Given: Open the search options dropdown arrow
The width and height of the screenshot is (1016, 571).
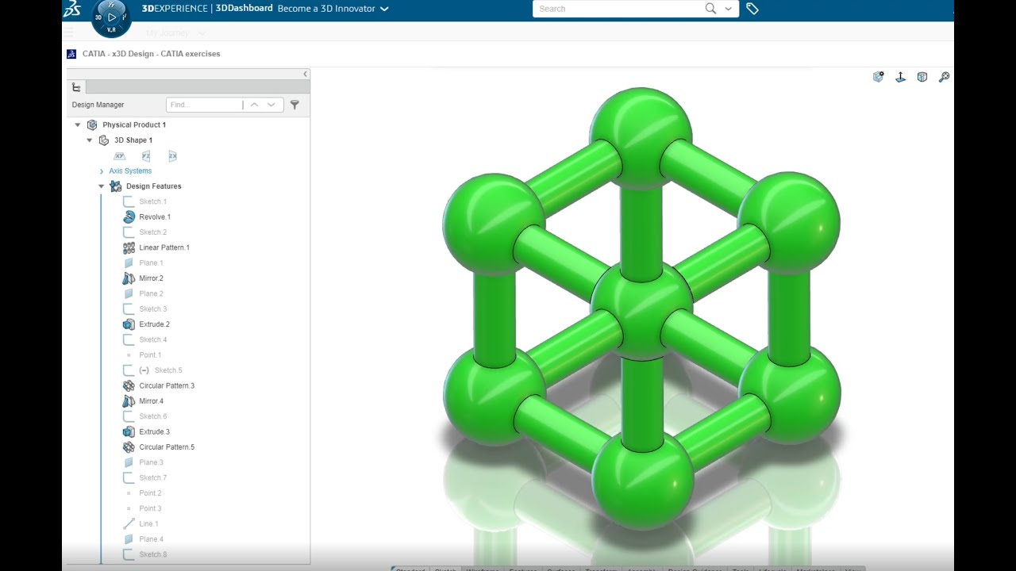Looking at the screenshot, I should tap(729, 9).
